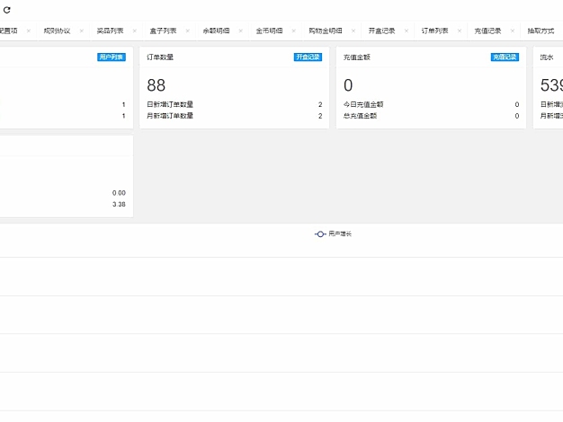Close the 金币明细 tab
This screenshot has width=563, height=422.
click(x=294, y=31)
